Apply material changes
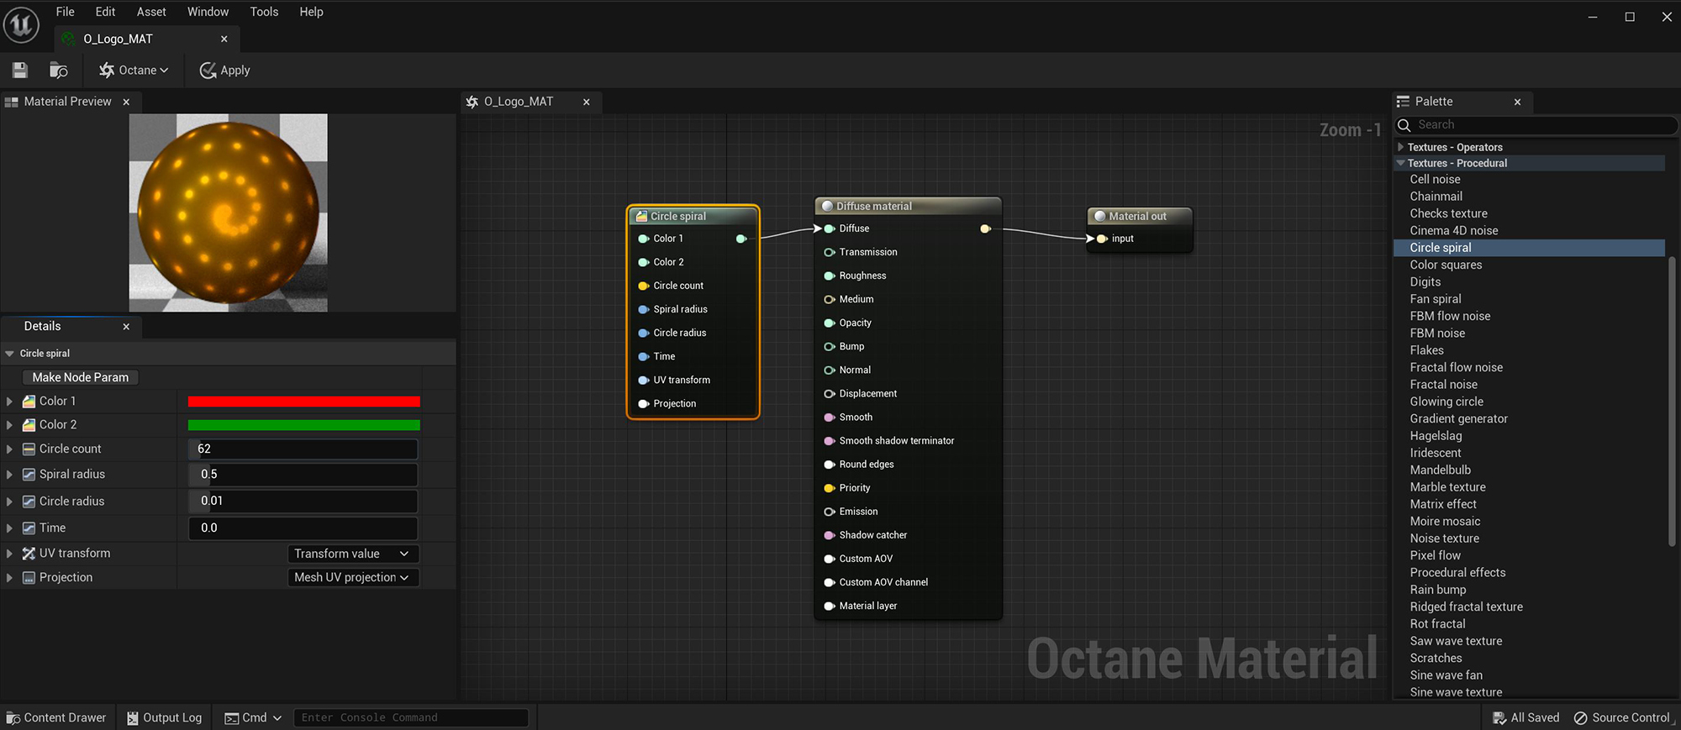This screenshot has height=730, width=1681. [224, 71]
